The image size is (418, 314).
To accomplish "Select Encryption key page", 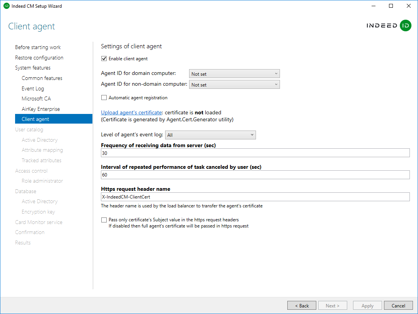I will point(38,212).
